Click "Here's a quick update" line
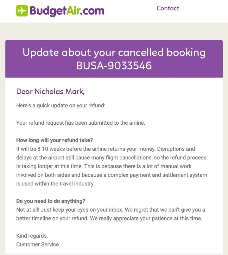The width and height of the screenshot is (228, 255). pyautogui.click(x=60, y=106)
